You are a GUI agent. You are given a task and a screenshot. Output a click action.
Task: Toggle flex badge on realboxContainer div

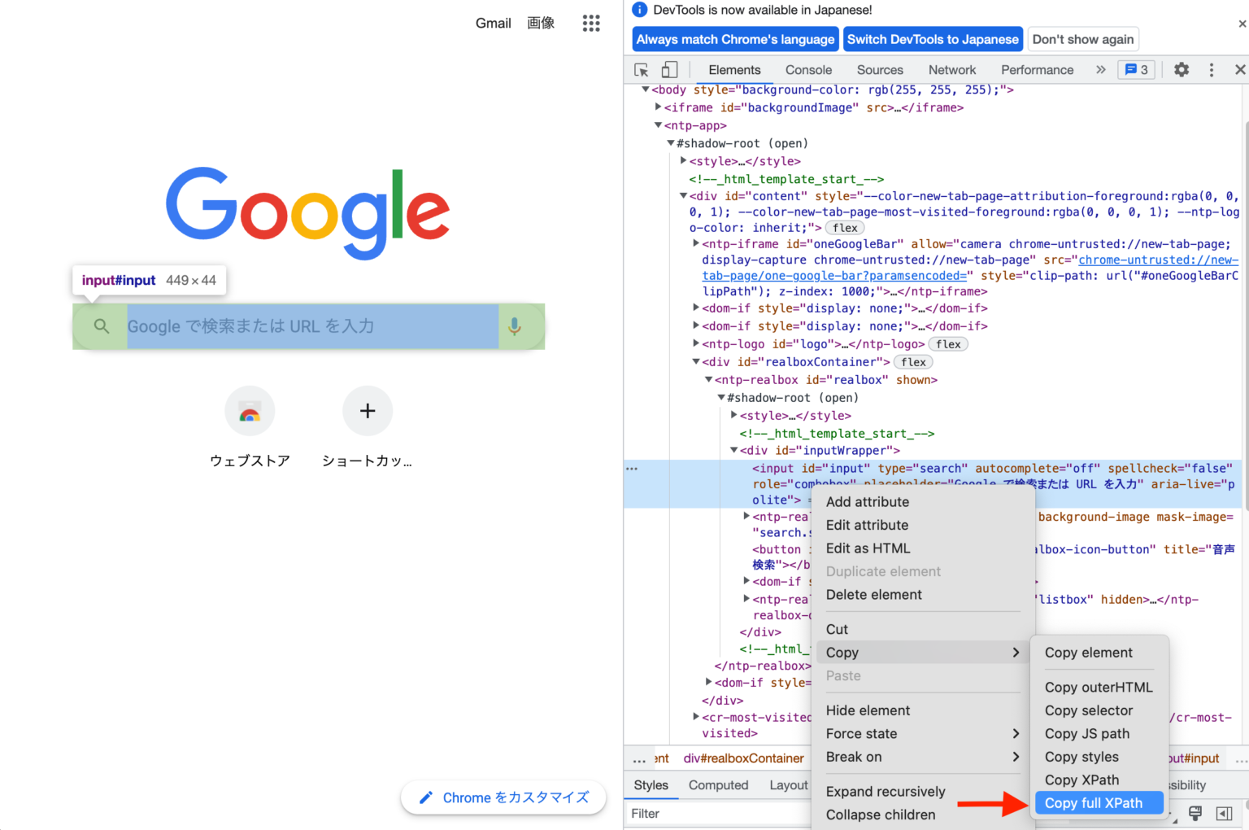[913, 361]
